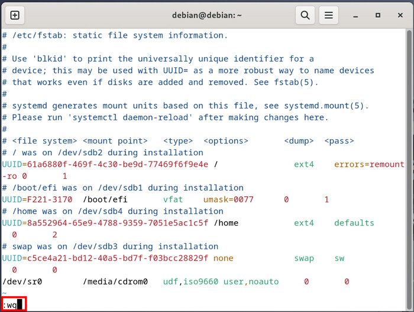Image resolution: width=414 pixels, height=312 pixels.
Task: Click the 'swap was on /dev/sdb3' comment
Action: 110,247
